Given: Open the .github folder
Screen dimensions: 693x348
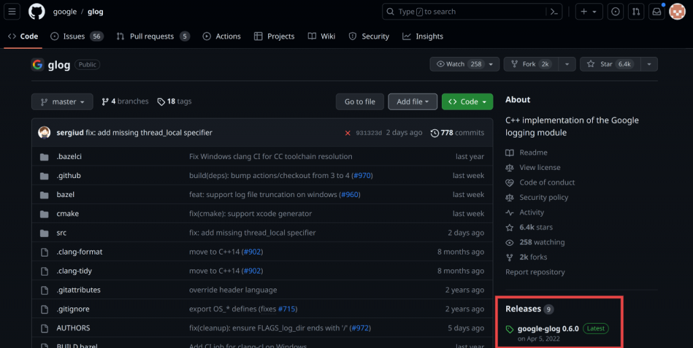Looking at the screenshot, I should pyautogui.click(x=68, y=175).
